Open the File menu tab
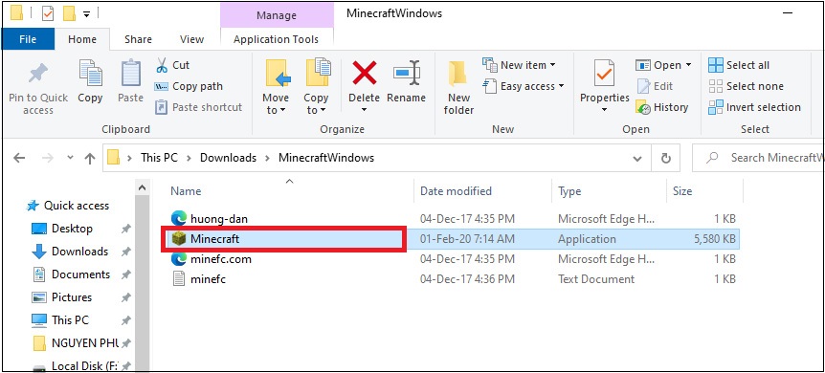Image resolution: width=825 pixels, height=373 pixels. [28, 39]
